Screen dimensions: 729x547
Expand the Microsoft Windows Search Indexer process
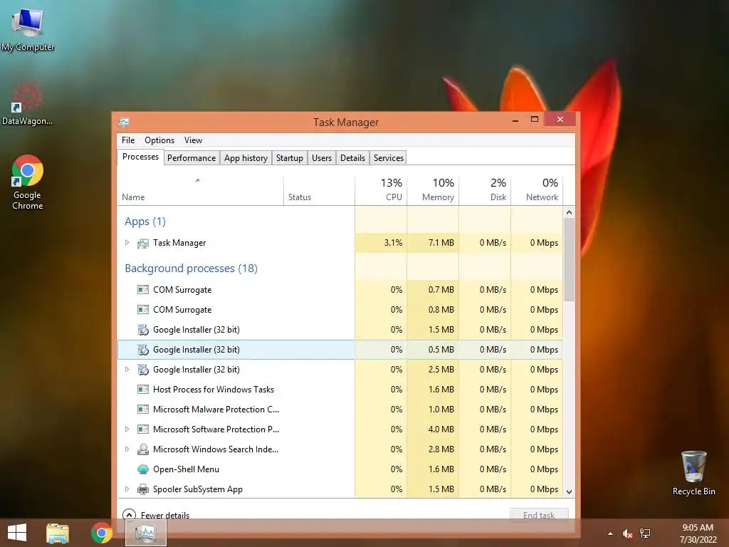(x=127, y=449)
